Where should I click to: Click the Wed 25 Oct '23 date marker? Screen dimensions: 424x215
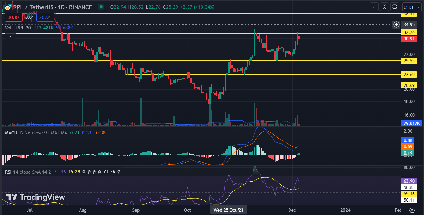[x=228, y=210]
